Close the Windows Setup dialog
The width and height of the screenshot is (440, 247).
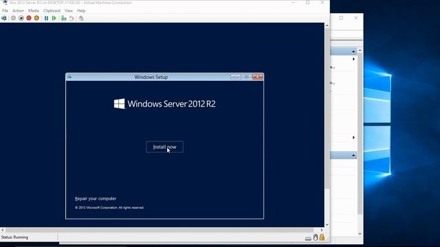click(x=257, y=77)
